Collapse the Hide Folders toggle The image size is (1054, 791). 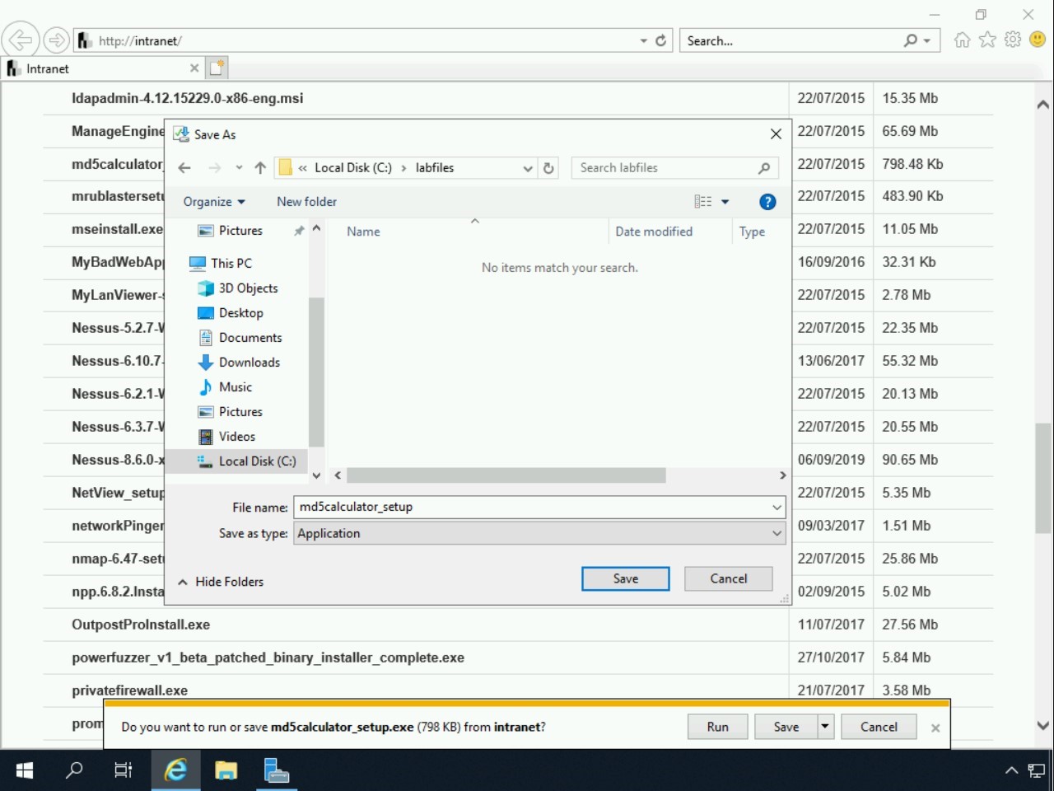[x=221, y=582]
